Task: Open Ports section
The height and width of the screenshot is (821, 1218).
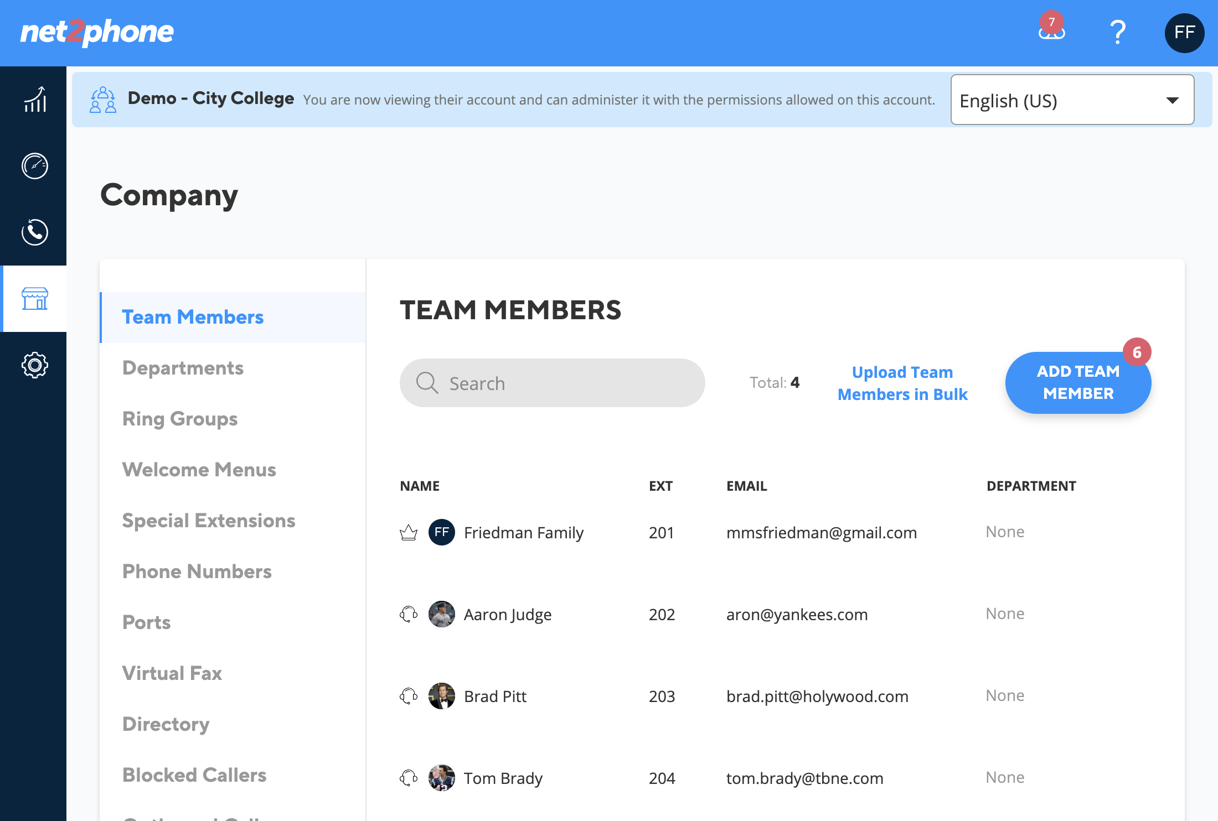Action: pyautogui.click(x=147, y=622)
